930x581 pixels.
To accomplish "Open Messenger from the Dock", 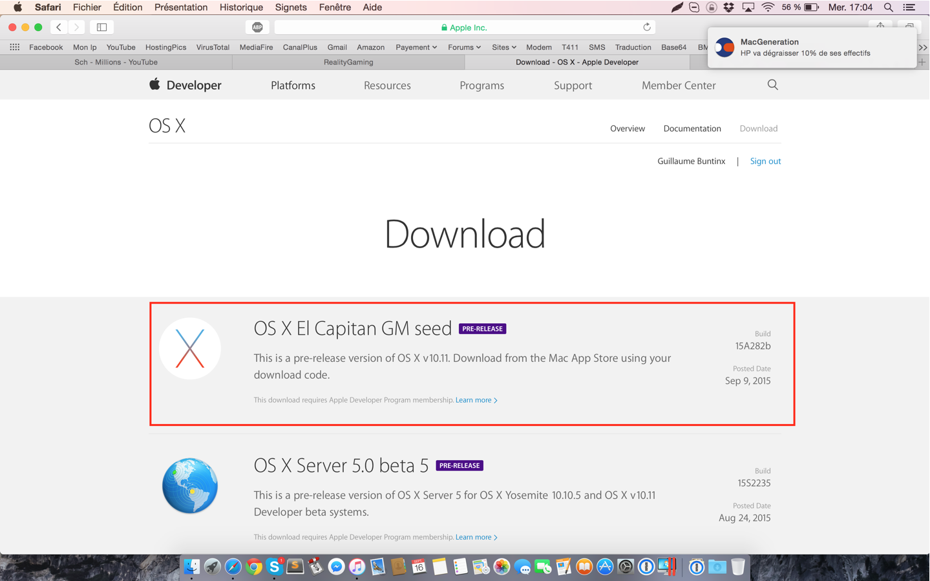I will (x=337, y=567).
